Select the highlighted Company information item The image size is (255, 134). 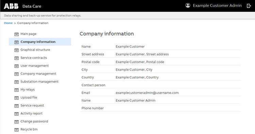click(x=40, y=42)
